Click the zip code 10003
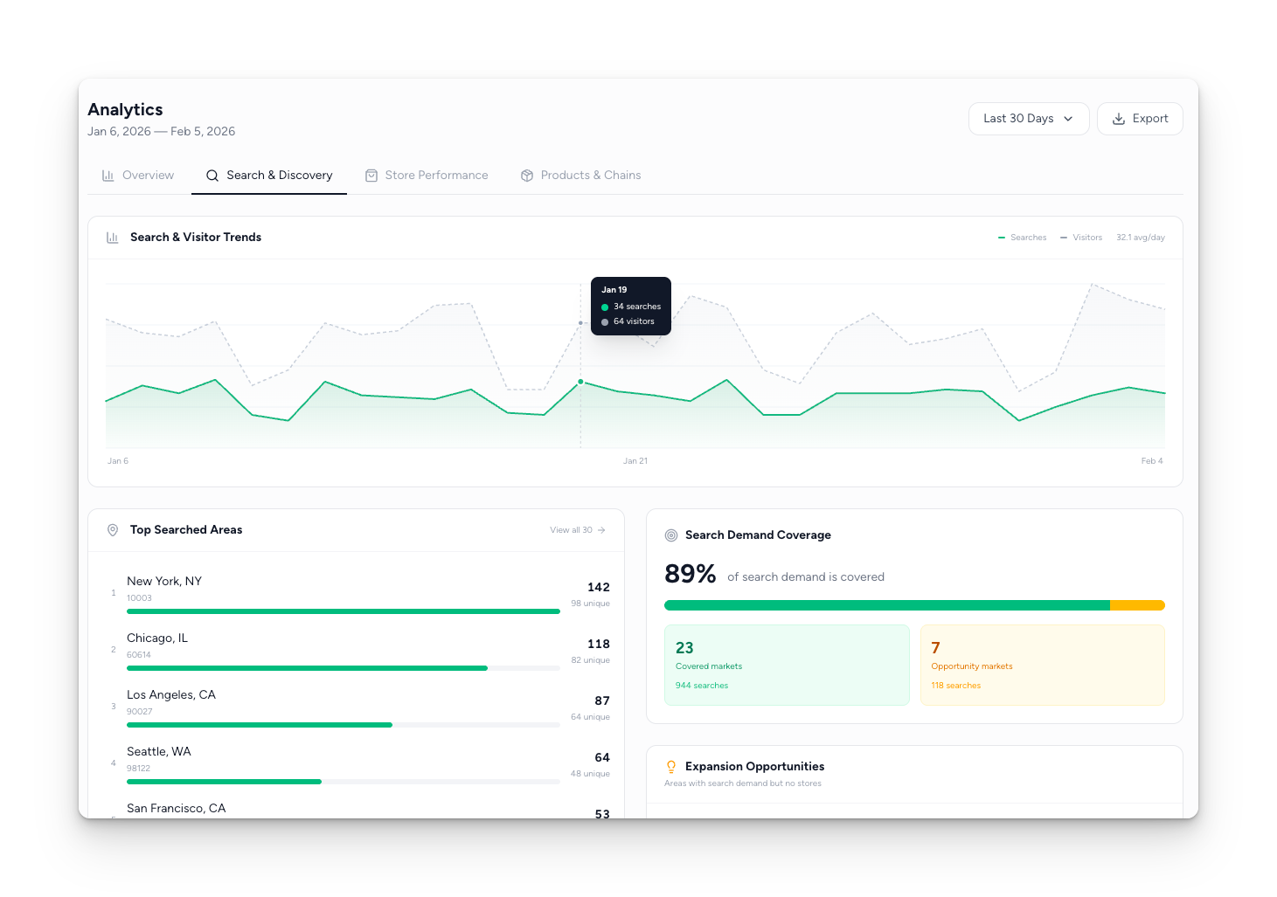 (139, 598)
